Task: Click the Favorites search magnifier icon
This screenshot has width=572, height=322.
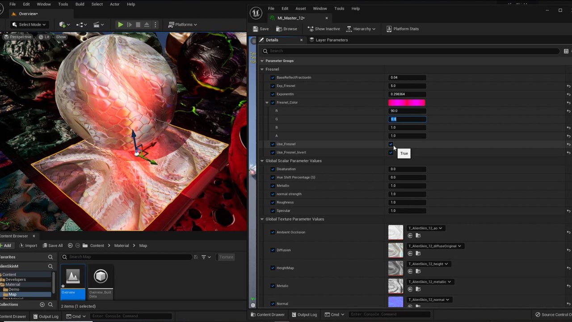Action: 50,257
